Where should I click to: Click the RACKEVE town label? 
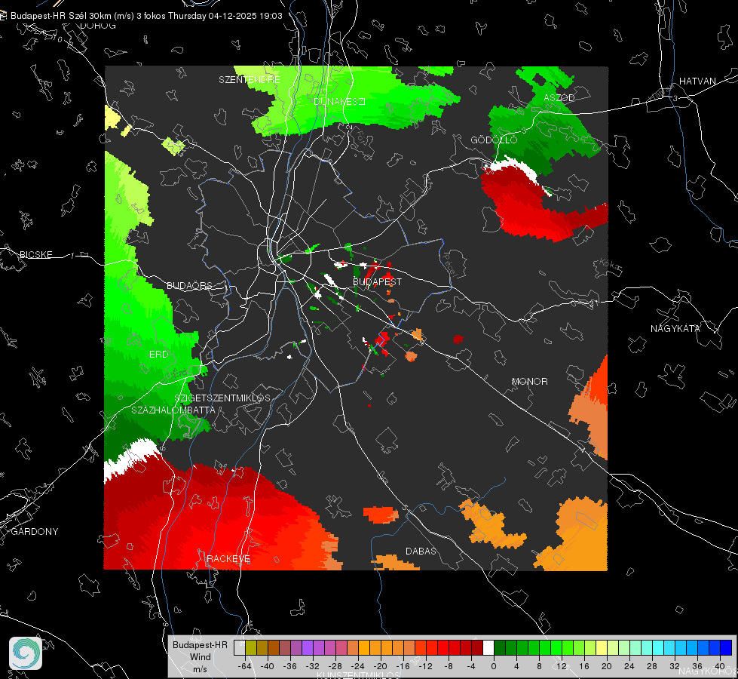[228, 558]
